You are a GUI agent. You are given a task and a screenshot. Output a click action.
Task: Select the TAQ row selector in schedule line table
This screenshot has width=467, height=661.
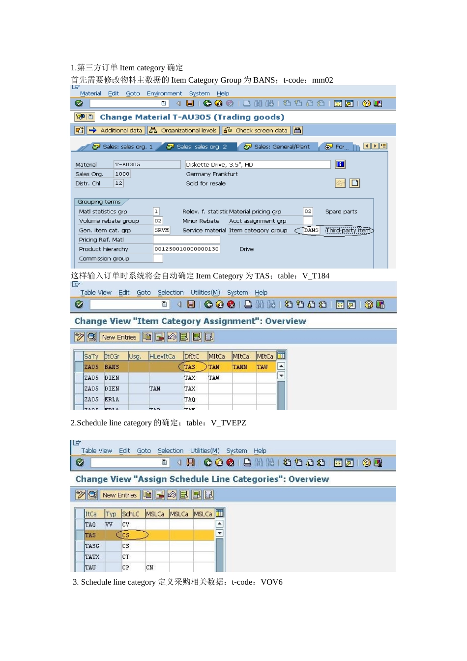pos(80,524)
